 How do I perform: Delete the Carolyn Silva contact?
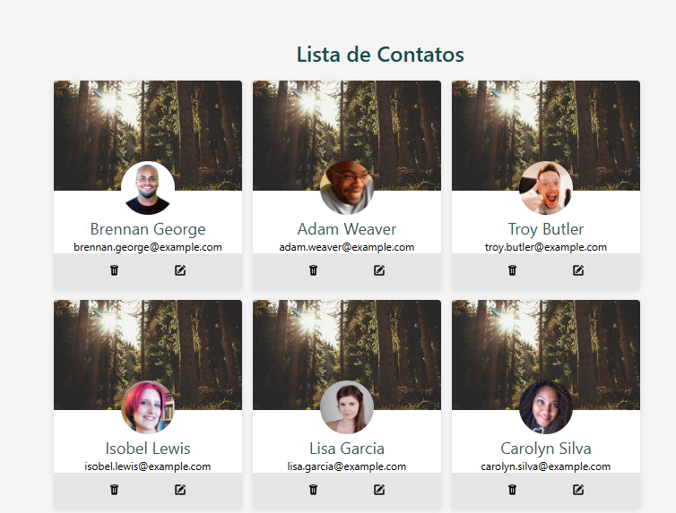tap(512, 490)
